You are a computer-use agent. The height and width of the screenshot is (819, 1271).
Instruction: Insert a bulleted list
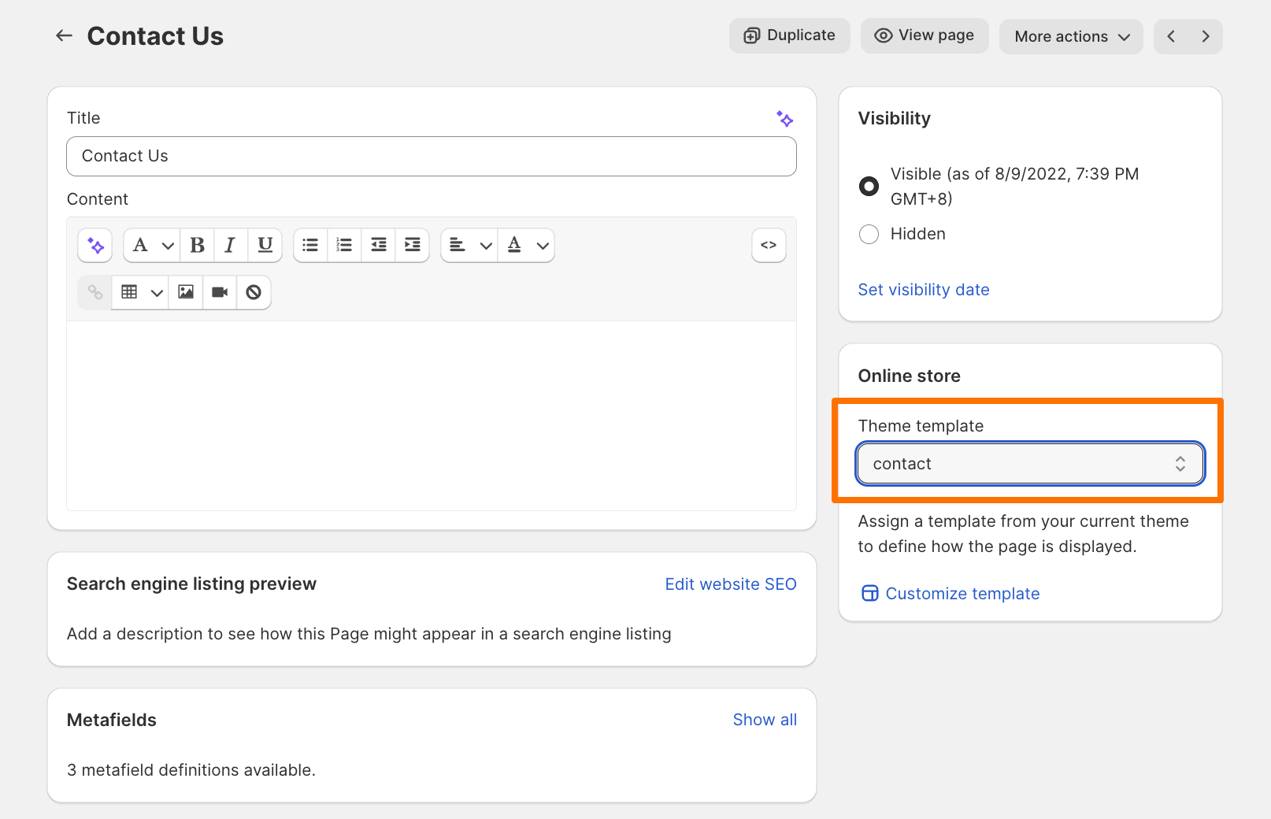pyautogui.click(x=310, y=246)
